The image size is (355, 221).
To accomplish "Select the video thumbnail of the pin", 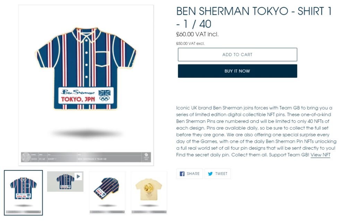I will (x=65, y=182).
